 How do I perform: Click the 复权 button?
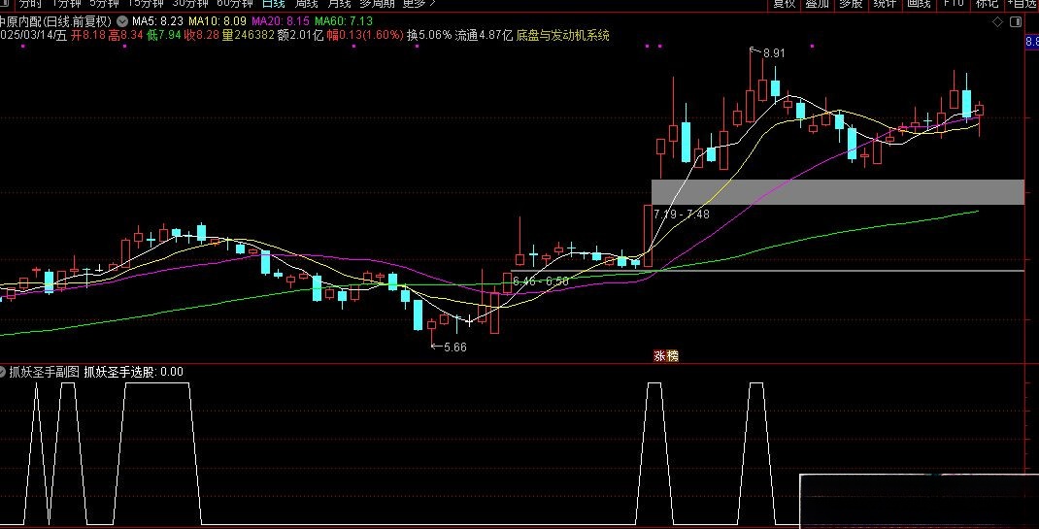point(784,4)
